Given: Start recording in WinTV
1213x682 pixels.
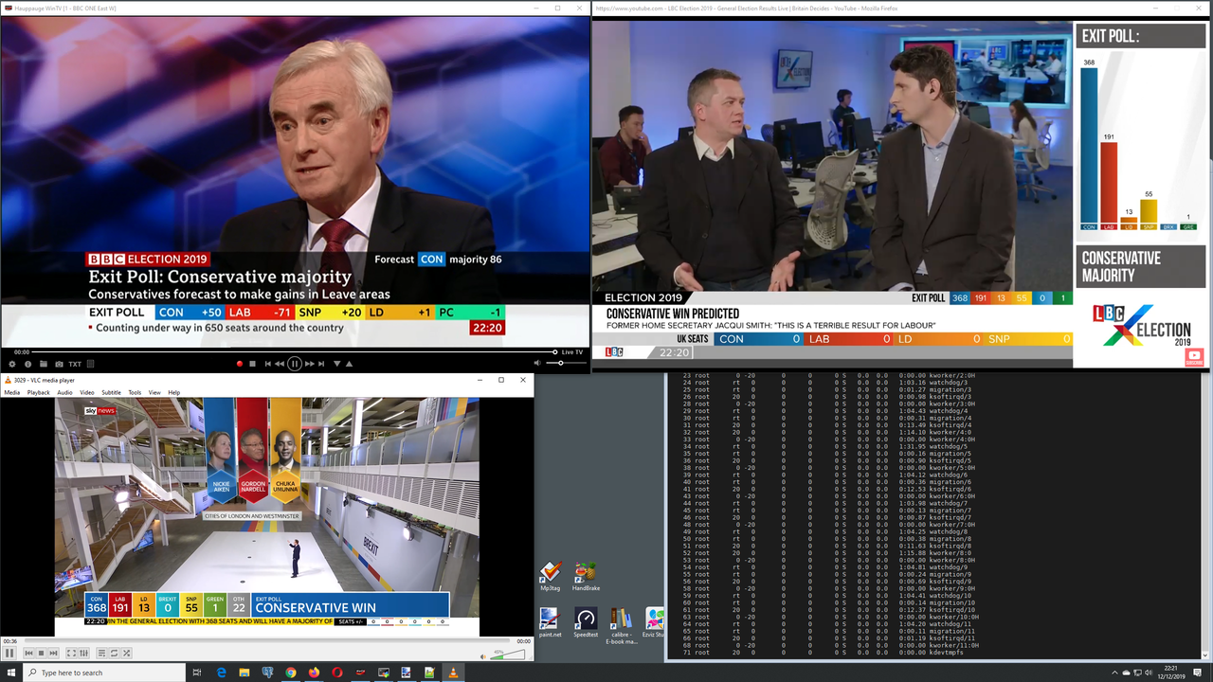Looking at the screenshot, I should click(x=240, y=364).
